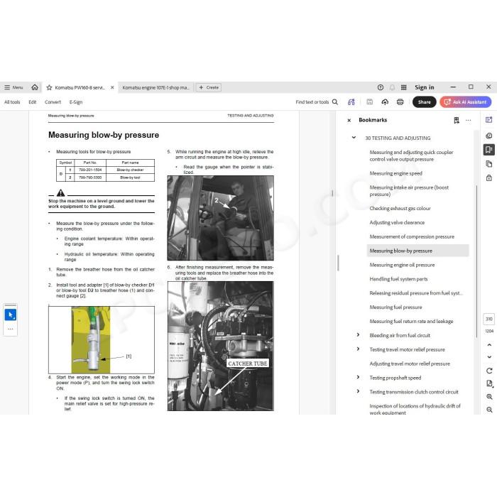
Task: Expand Testing travel motor relief pressure bookmark
Action: (358, 349)
